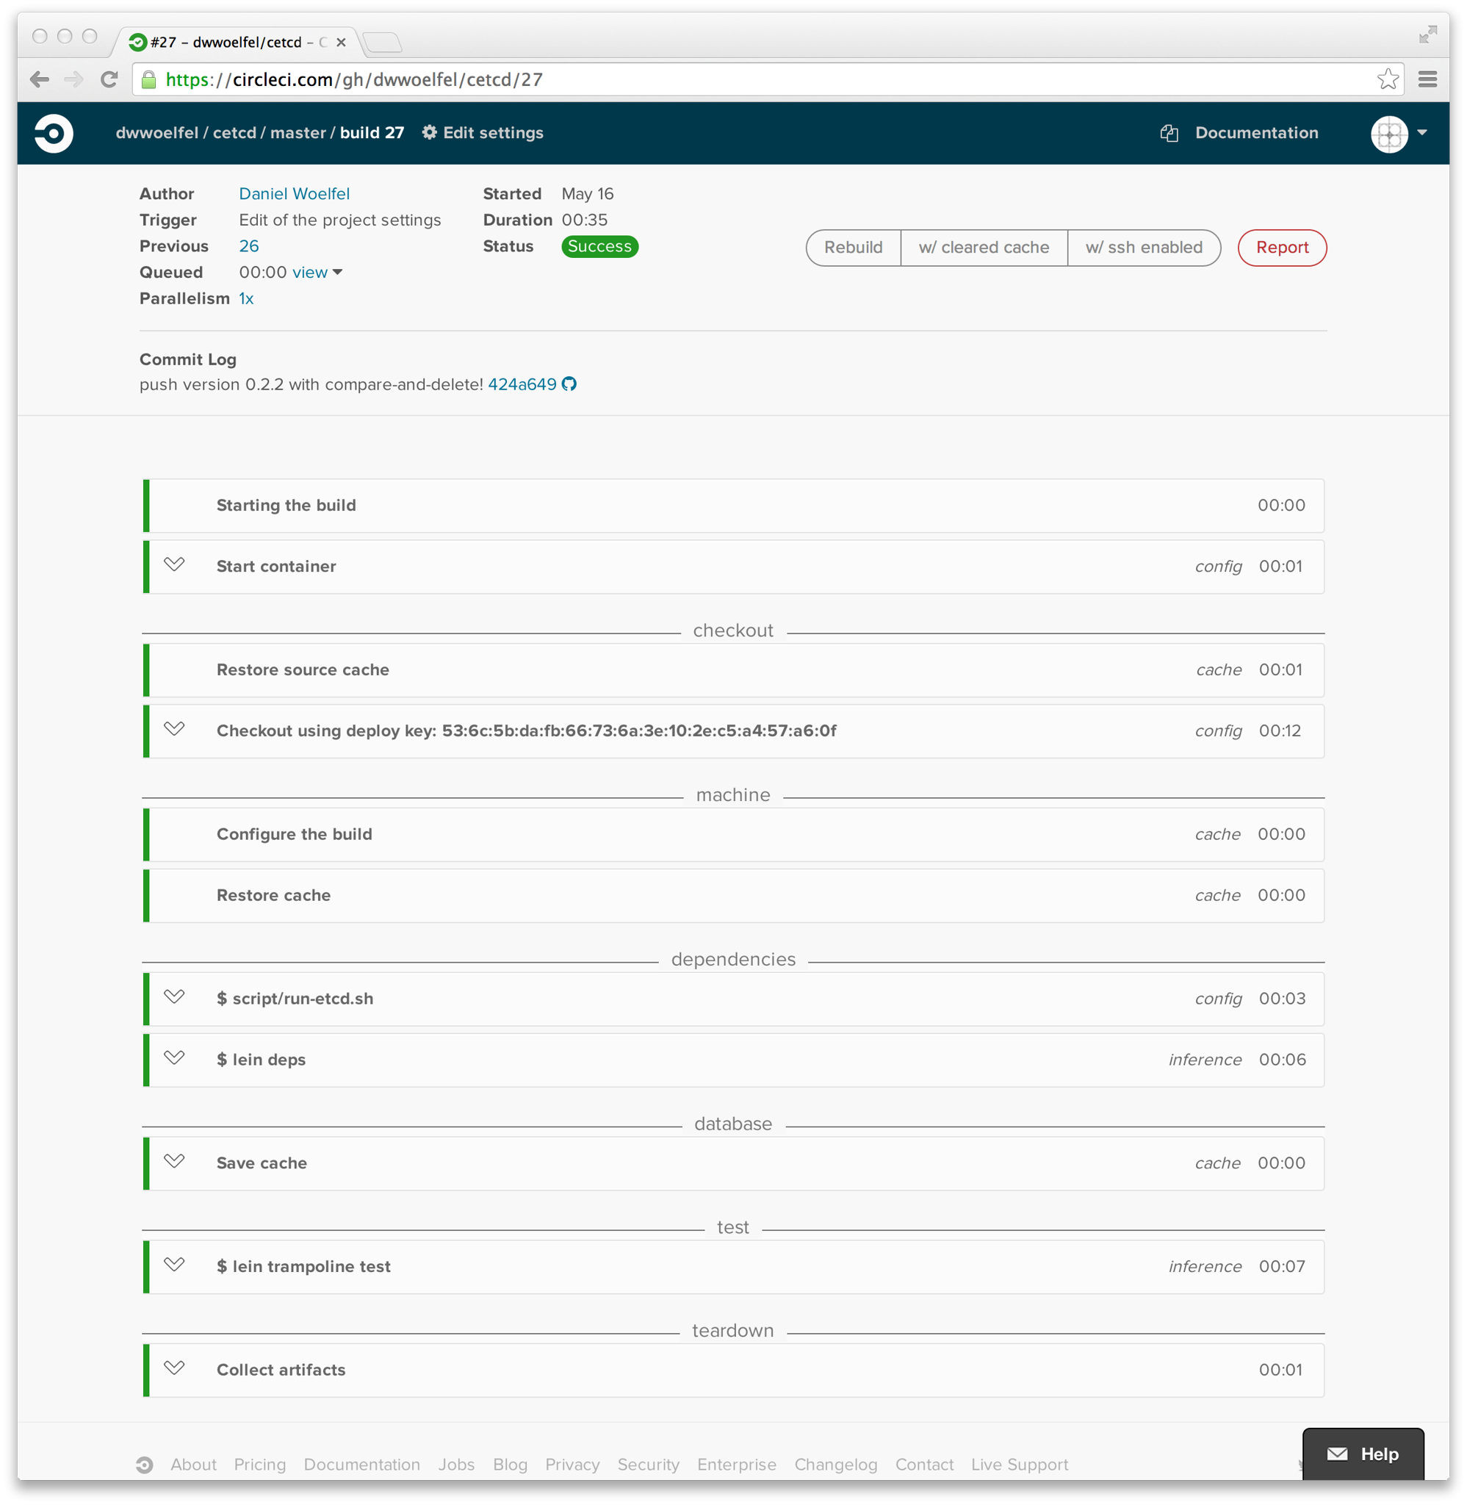Click the fullscreen arrows icon in title bar
This screenshot has width=1467, height=1505.
coord(1428,35)
